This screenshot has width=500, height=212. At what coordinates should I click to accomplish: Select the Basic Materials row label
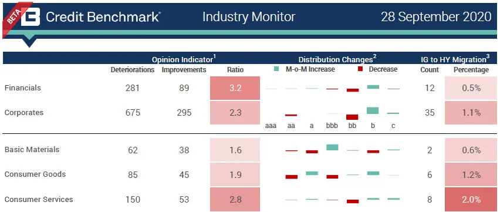click(32, 149)
